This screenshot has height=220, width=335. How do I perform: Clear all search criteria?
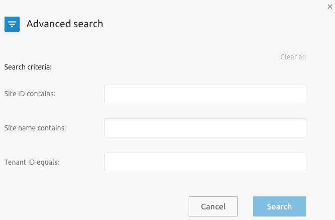293,57
